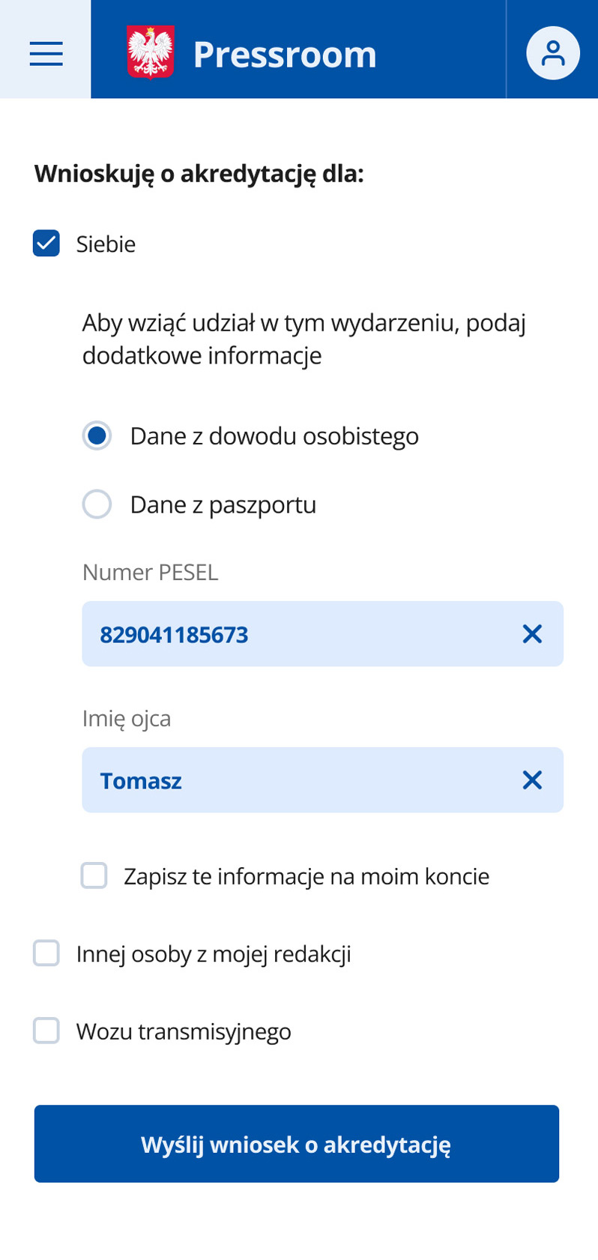Check the Wozu transmisyjnego option

46,1030
